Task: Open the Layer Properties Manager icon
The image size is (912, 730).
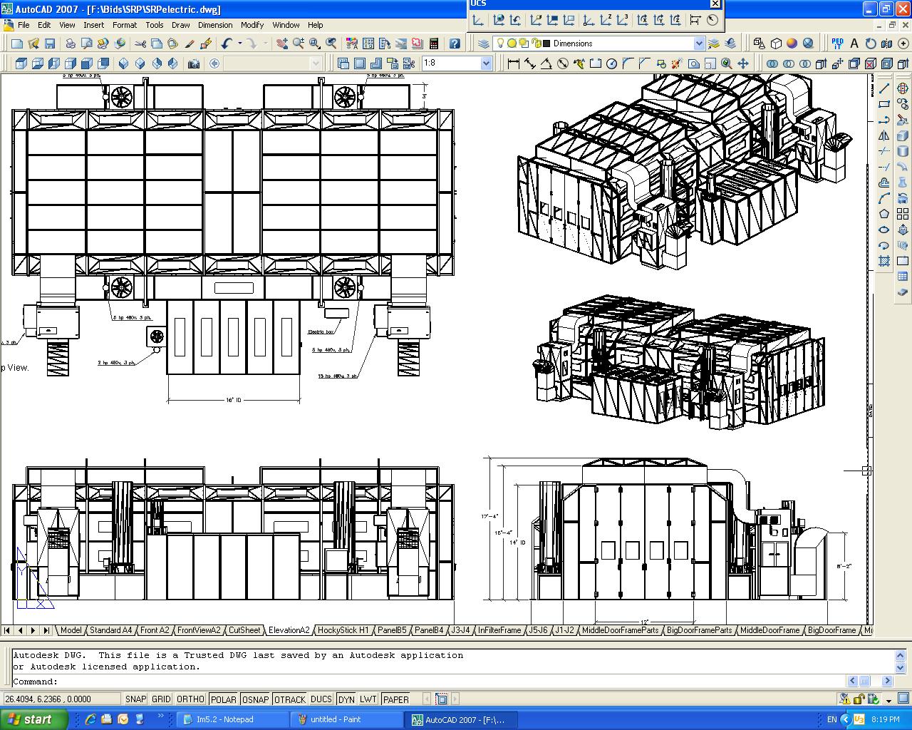Action: [484, 43]
